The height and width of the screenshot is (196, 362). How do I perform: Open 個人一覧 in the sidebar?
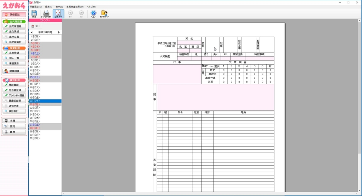14,58
